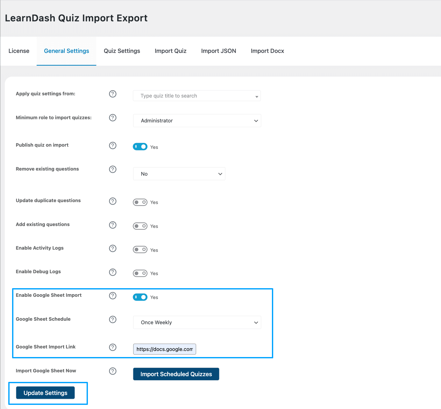Go to the Import Quiz tab
Image resolution: width=441 pixels, height=409 pixels.
coord(171,51)
